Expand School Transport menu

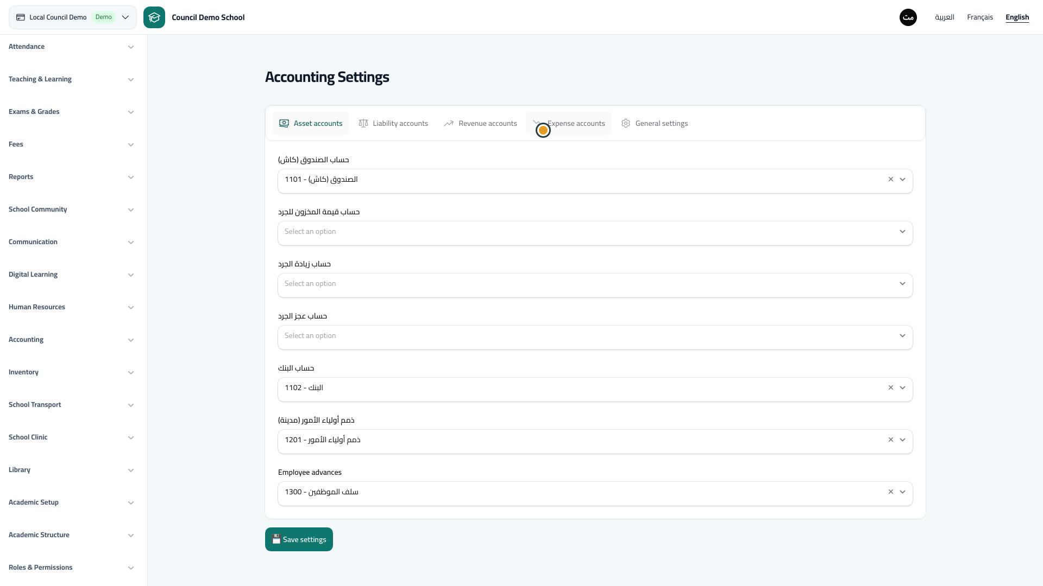tap(71, 405)
